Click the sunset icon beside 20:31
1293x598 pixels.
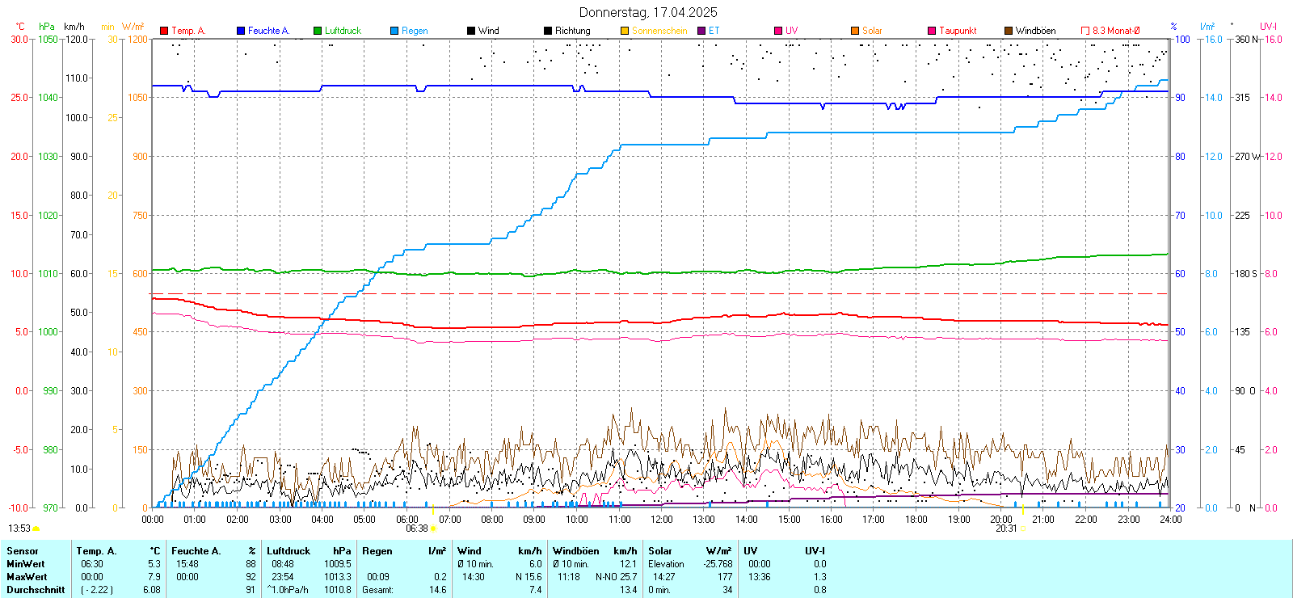click(1023, 529)
